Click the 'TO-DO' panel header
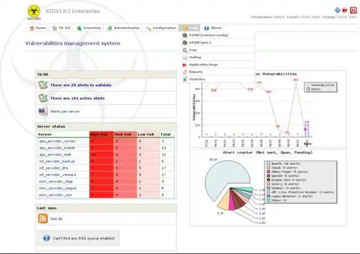This screenshot has width=360, height=254. [106, 74]
